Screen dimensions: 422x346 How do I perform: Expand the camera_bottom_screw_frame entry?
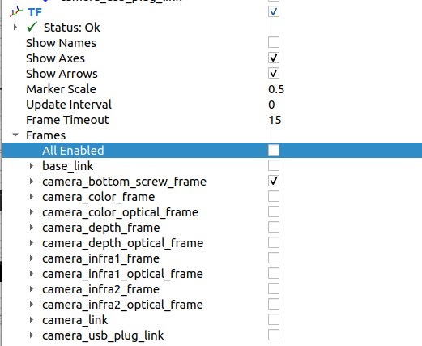pos(32,182)
